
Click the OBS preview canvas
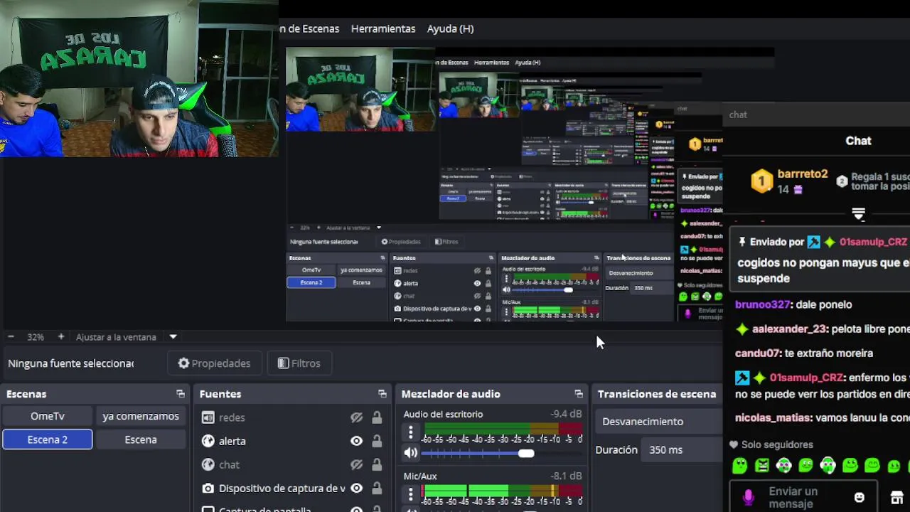pos(504,184)
